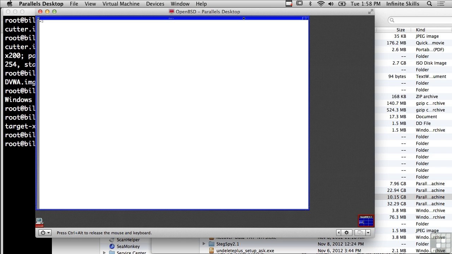Open Spotlight search magnifier
452x254 pixels.
(429, 4)
